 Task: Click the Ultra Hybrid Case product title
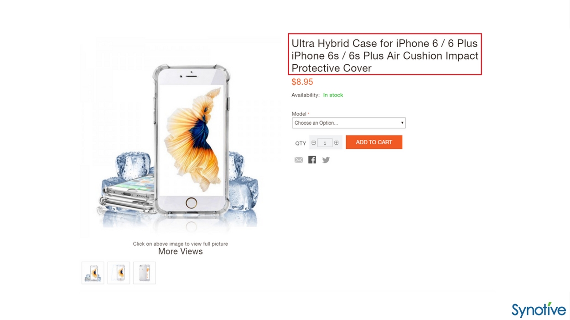tap(385, 56)
